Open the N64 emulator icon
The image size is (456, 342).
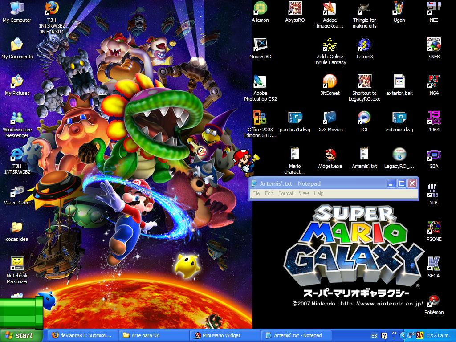click(x=434, y=81)
